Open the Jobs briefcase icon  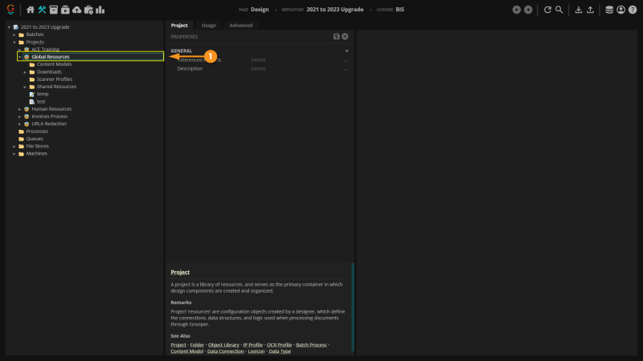pos(88,10)
